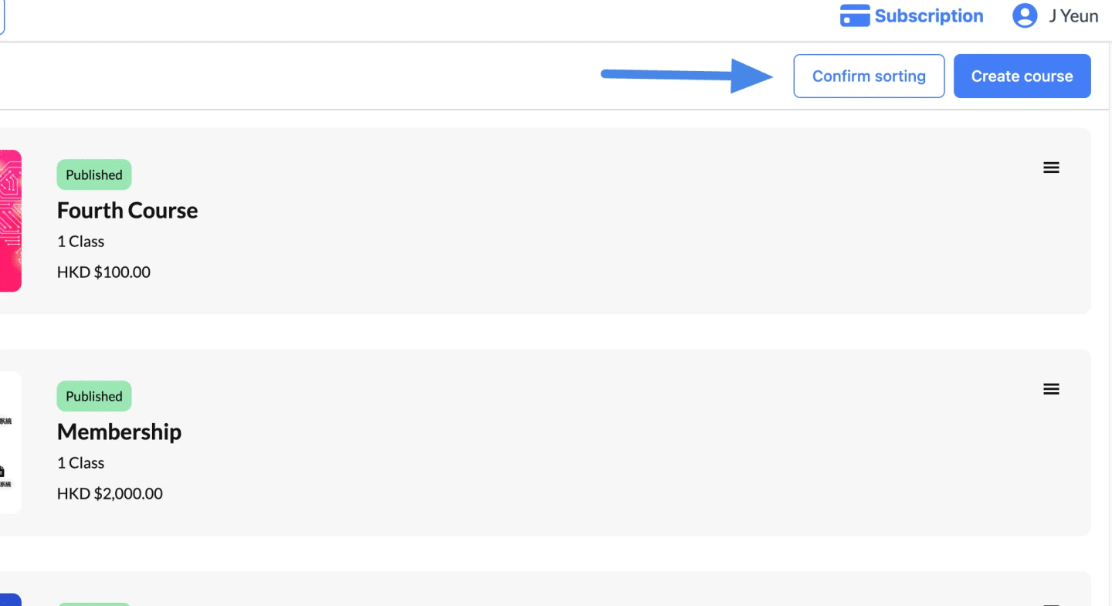
Task: Select the blue thumbnail of the third course
Action: (x=10, y=600)
